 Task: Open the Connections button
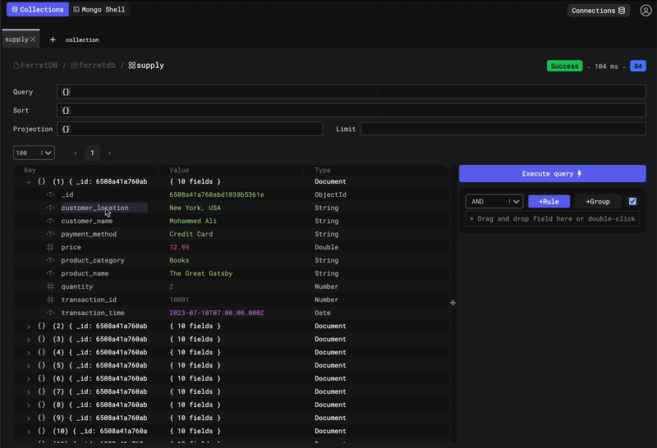click(x=599, y=11)
